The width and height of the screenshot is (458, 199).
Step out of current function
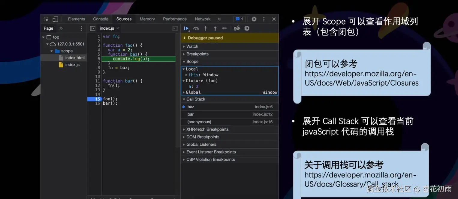tap(215, 28)
